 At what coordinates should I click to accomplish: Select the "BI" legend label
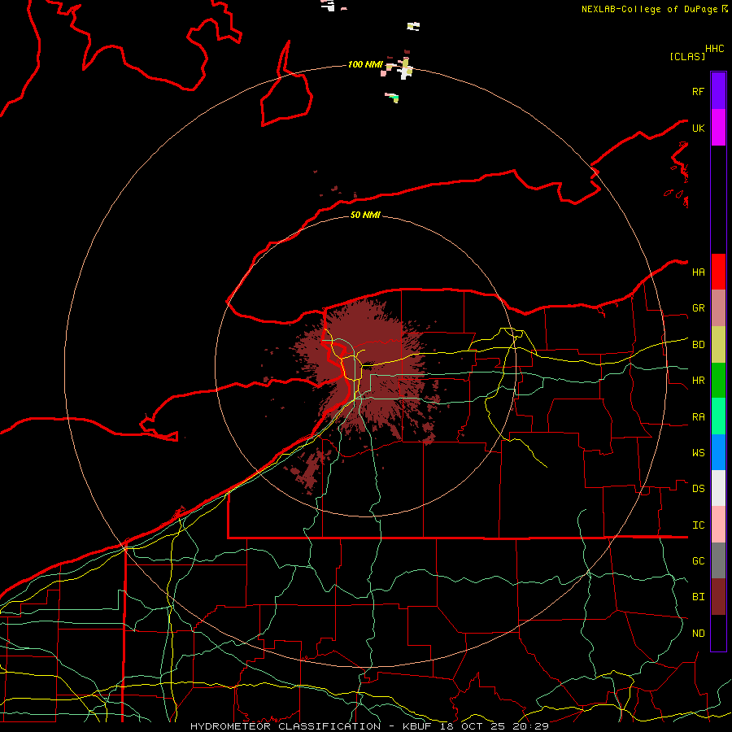tap(698, 597)
